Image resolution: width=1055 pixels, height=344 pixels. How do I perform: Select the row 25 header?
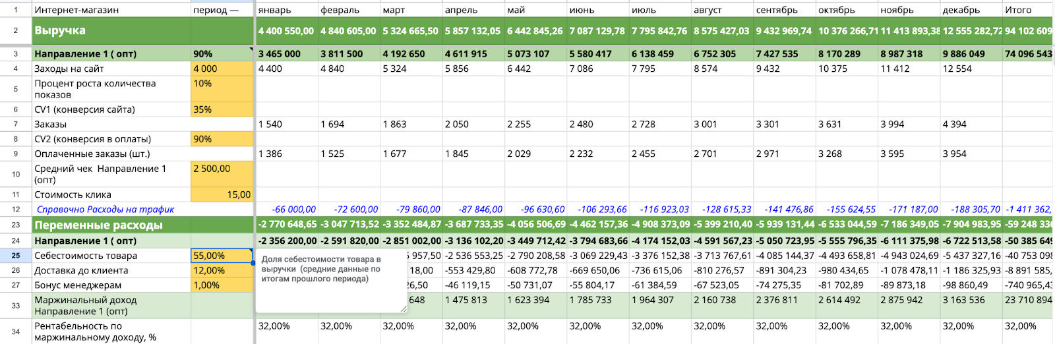click(x=16, y=256)
